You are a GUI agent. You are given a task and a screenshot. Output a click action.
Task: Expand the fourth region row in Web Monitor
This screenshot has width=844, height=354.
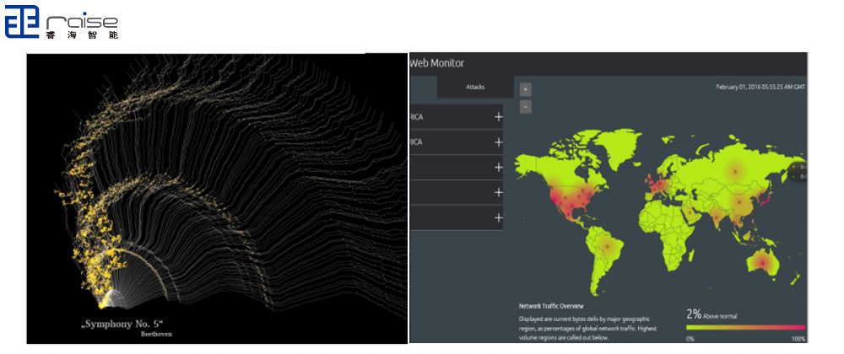[x=499, y=192]
